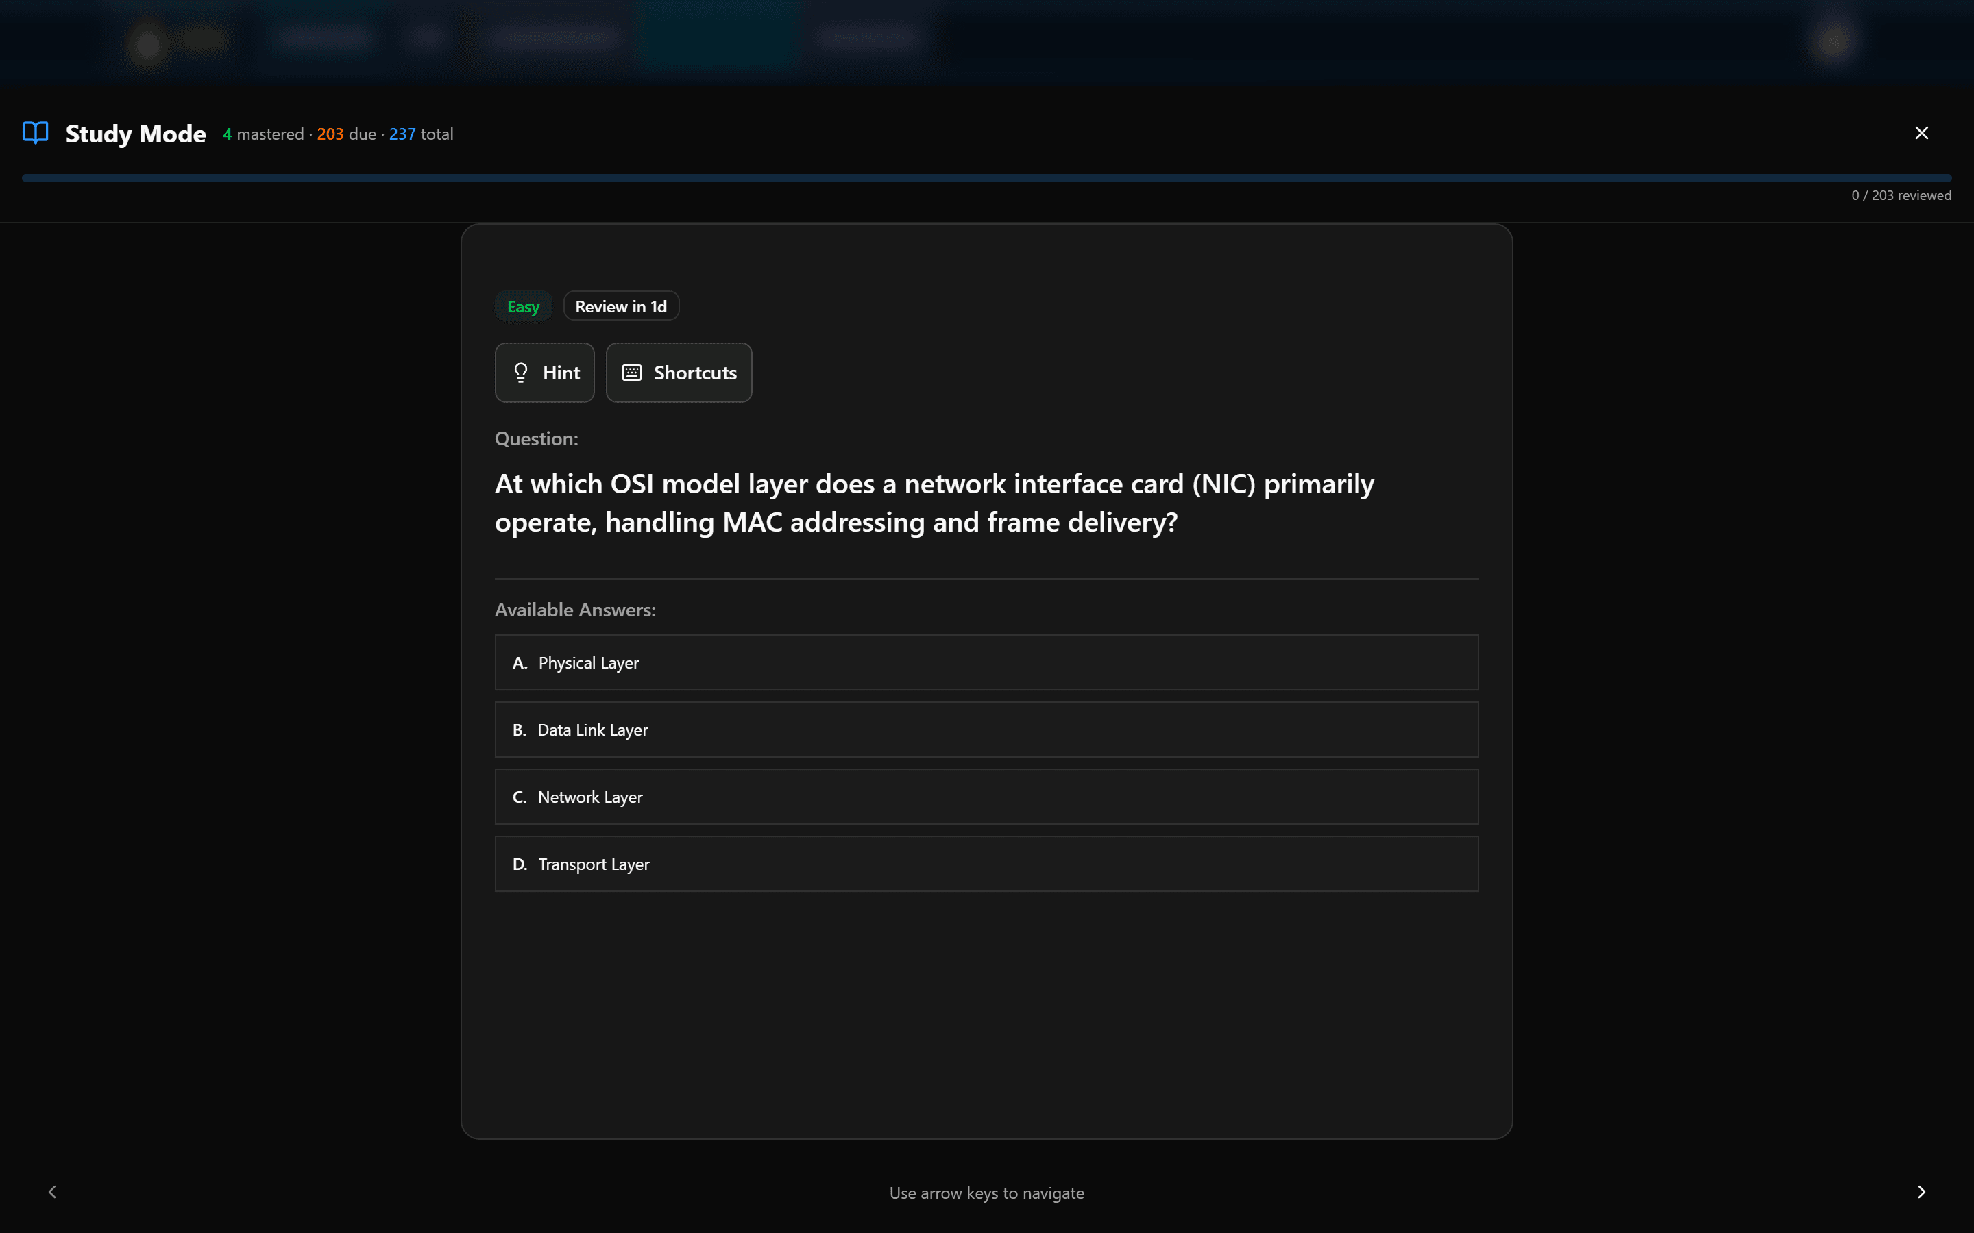Select answer B, Data Link Layer
This screenshot has height=1233, width=1974.
coord(986,729)
